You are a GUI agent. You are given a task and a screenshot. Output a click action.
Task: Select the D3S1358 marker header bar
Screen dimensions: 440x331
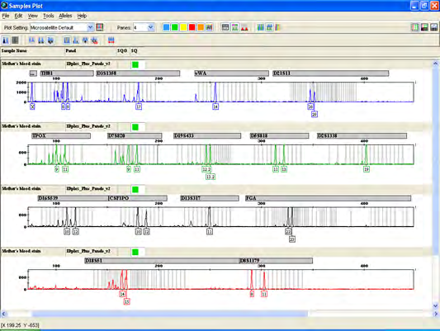point(138,73)
